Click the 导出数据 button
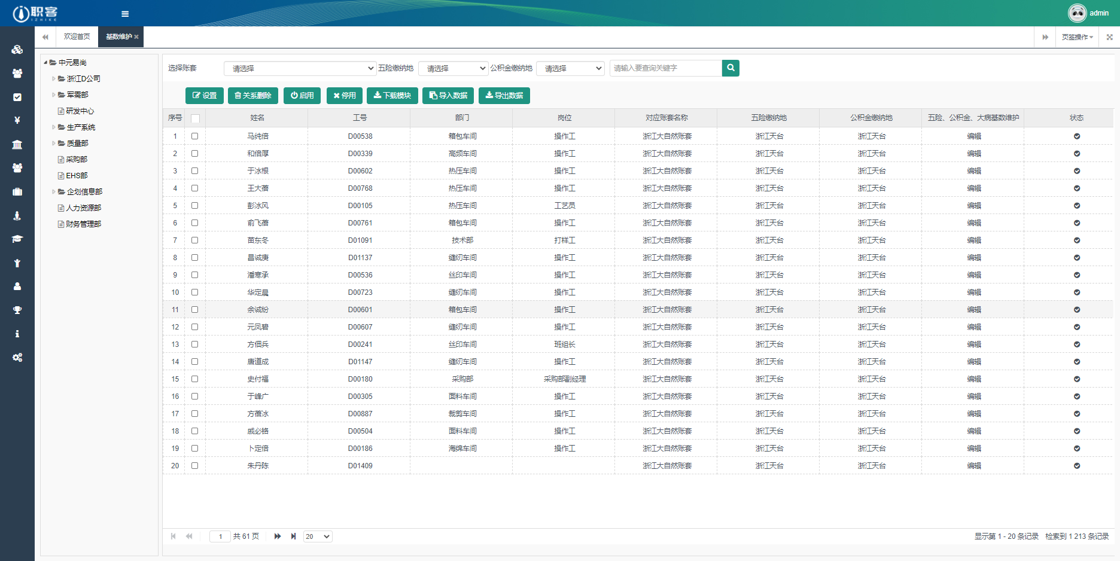 click(504, 96)
